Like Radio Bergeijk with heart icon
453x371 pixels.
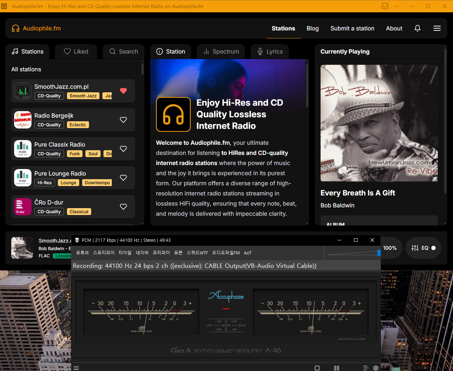tap(123, 120)
